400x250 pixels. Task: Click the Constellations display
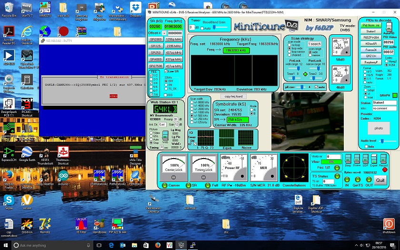[294, 168]
